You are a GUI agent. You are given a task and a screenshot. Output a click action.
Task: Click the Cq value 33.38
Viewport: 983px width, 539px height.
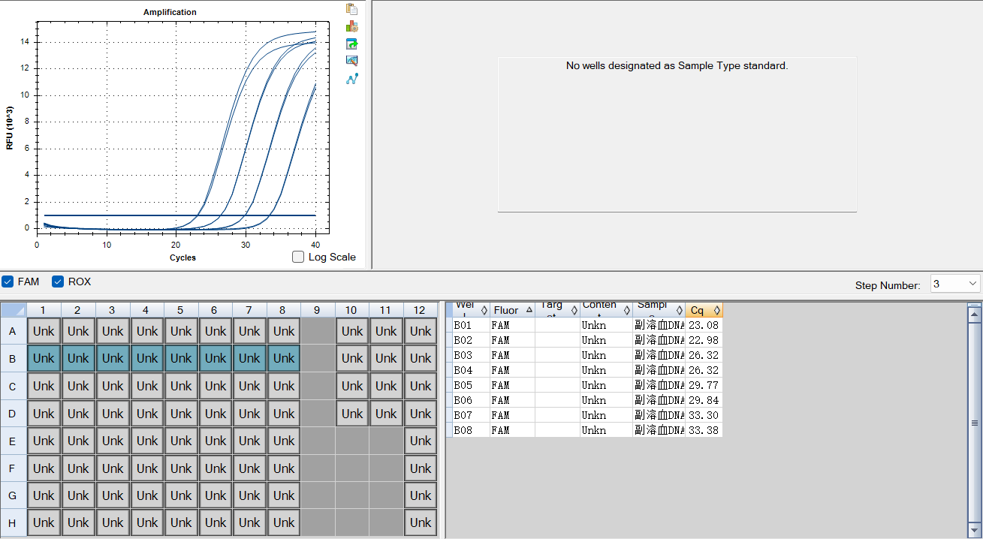704,430
